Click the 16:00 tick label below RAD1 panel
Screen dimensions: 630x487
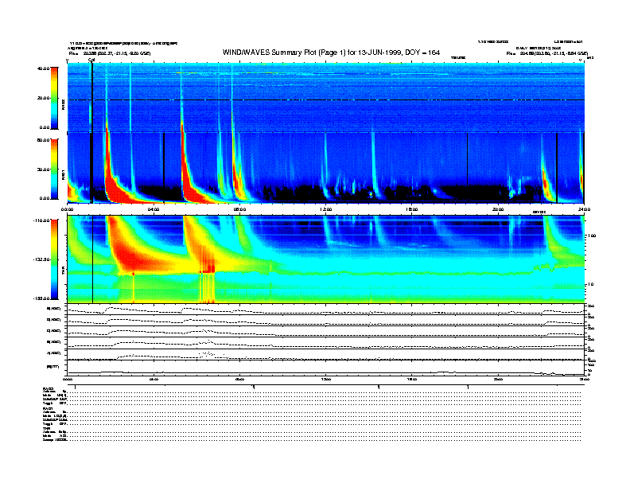pos(411,209)
